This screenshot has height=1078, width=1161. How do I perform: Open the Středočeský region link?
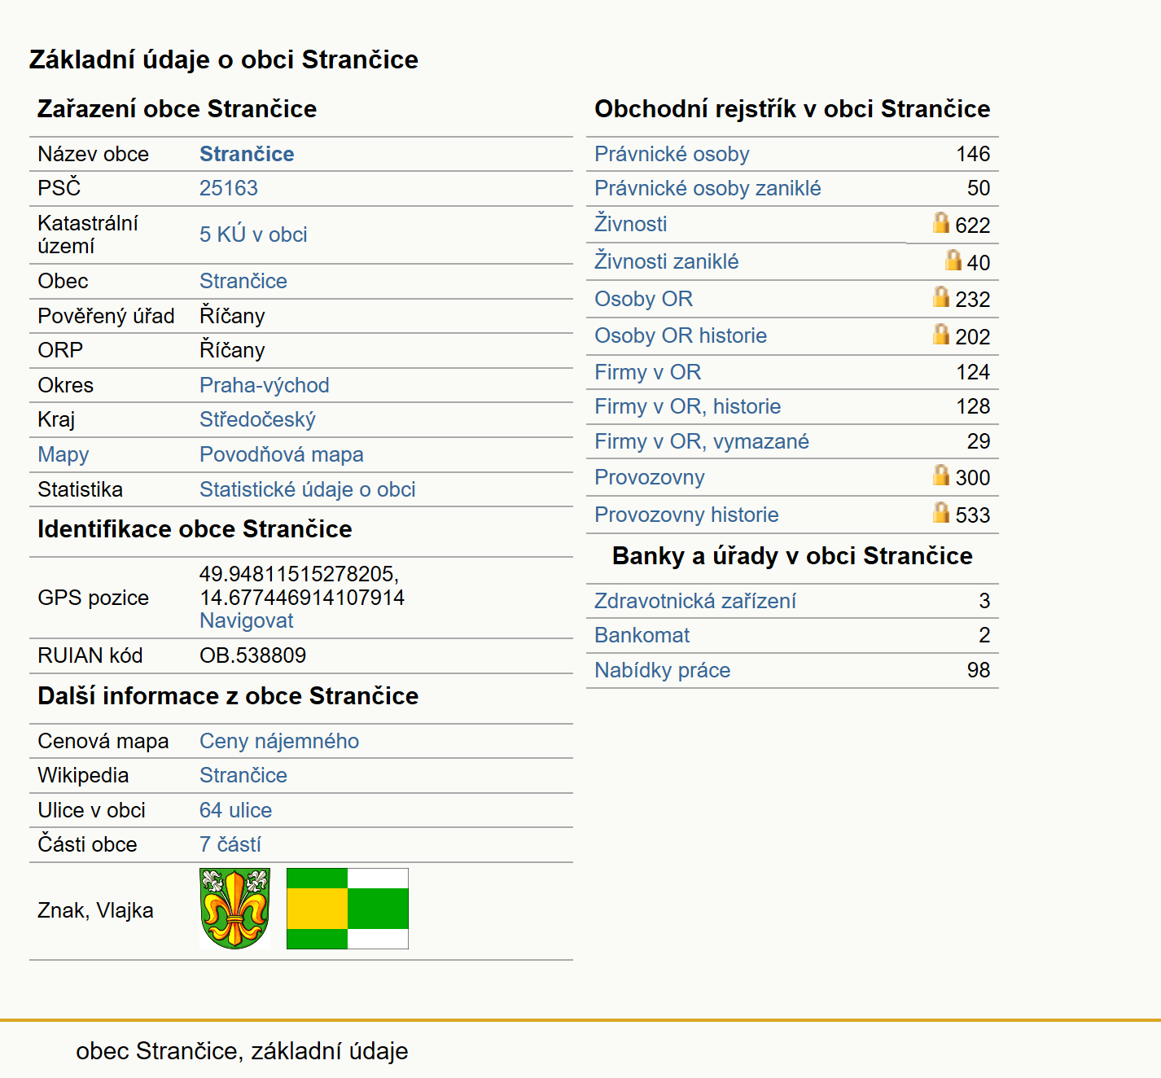[257, 419]
